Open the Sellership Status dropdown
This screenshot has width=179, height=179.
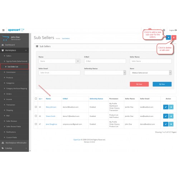click(x=105, y=73)
